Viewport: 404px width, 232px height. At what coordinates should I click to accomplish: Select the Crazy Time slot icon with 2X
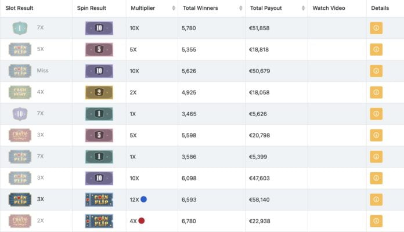tap(20, 221)
